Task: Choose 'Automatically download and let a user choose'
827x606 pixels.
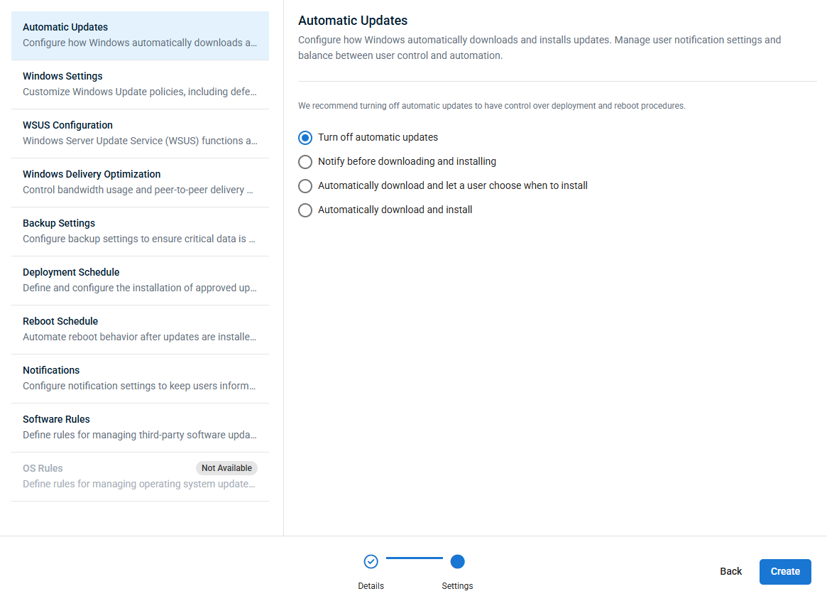Action: pyautogui.click(x=305, y=186)
